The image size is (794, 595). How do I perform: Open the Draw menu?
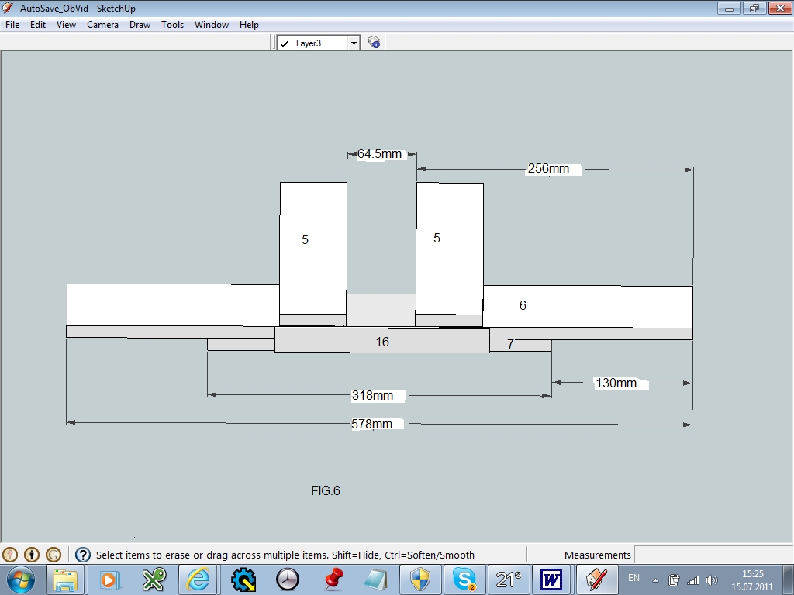coord(140,24)
